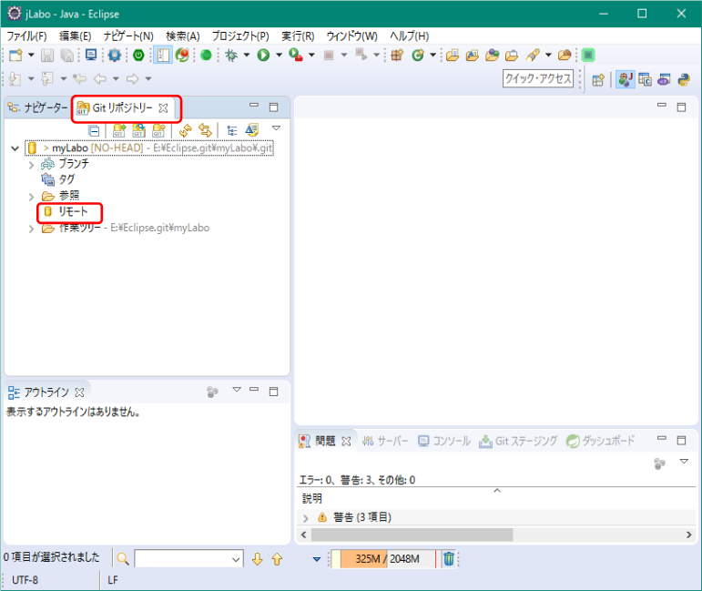Image resolution: width=702 pixels, height=591 pixels.
Task: Switch to the サーバー tab
Action: coord(385,441)
